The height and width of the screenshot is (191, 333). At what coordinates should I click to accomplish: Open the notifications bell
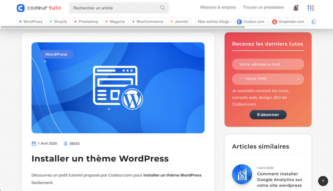296,8
